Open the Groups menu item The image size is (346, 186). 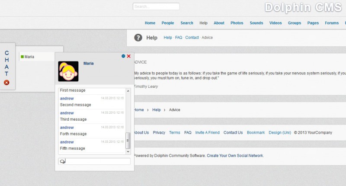click(295, 23)
